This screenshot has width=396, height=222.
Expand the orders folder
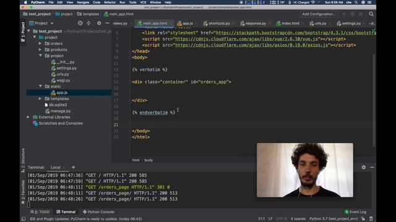click(x=40, y=43)
